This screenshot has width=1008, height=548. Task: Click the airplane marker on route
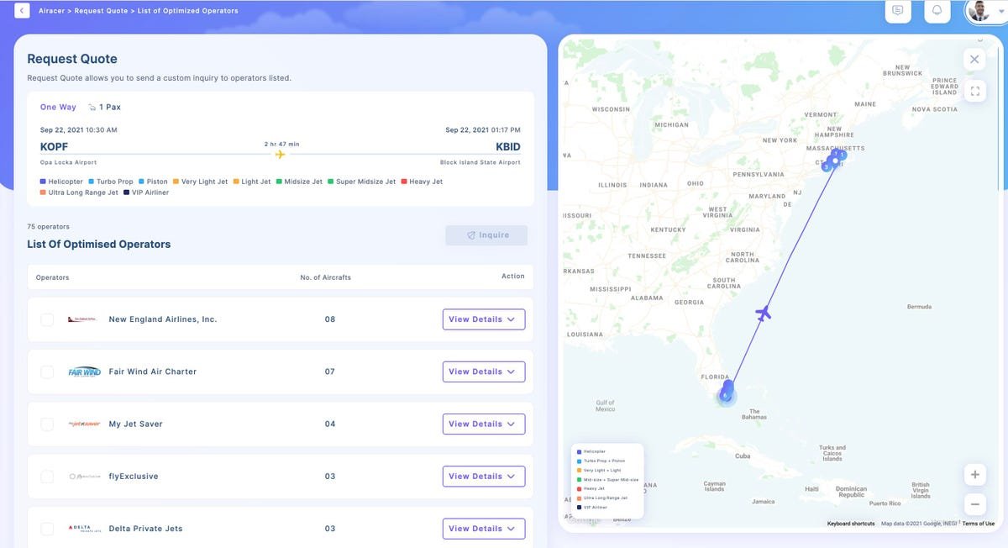click(763, 314)
